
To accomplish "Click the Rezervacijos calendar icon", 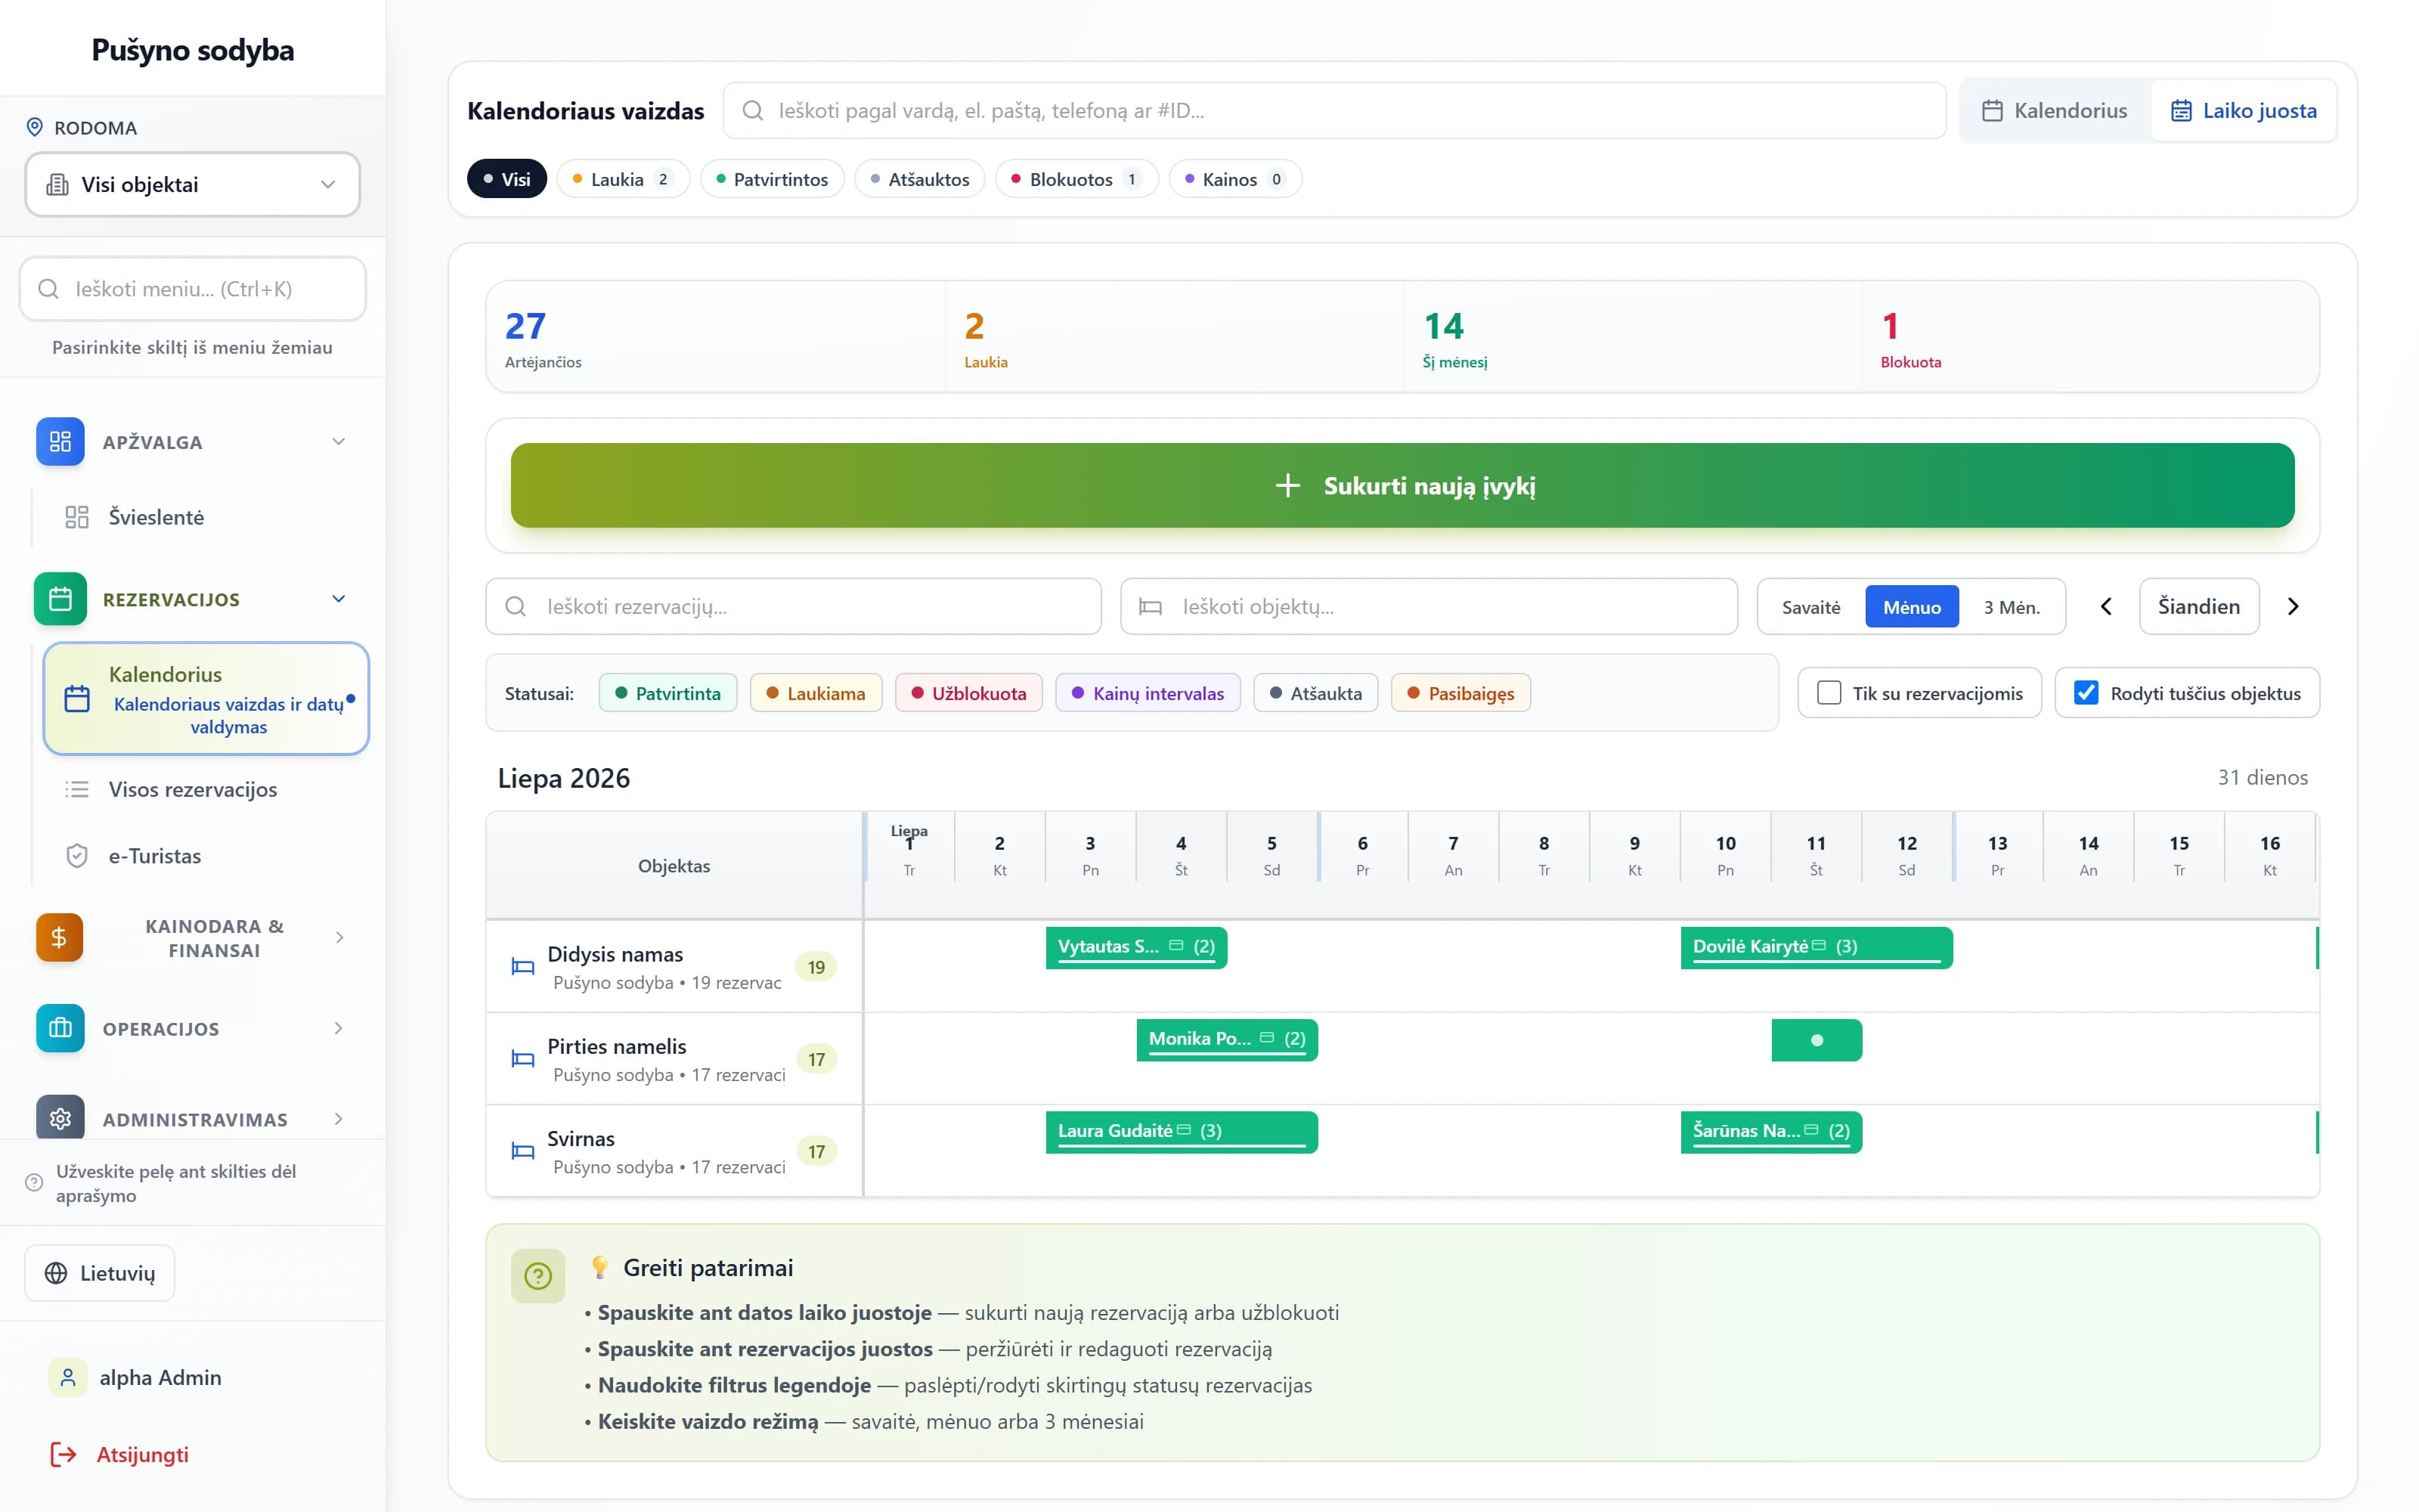I will click(60, 599).
